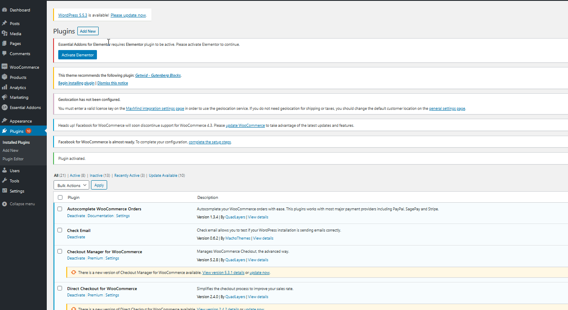The width and height of the screenshot is (568, 310).
Task: Select the Direct Checkout for WooCommerce checkbox
Action: click(x=60, y=288)
